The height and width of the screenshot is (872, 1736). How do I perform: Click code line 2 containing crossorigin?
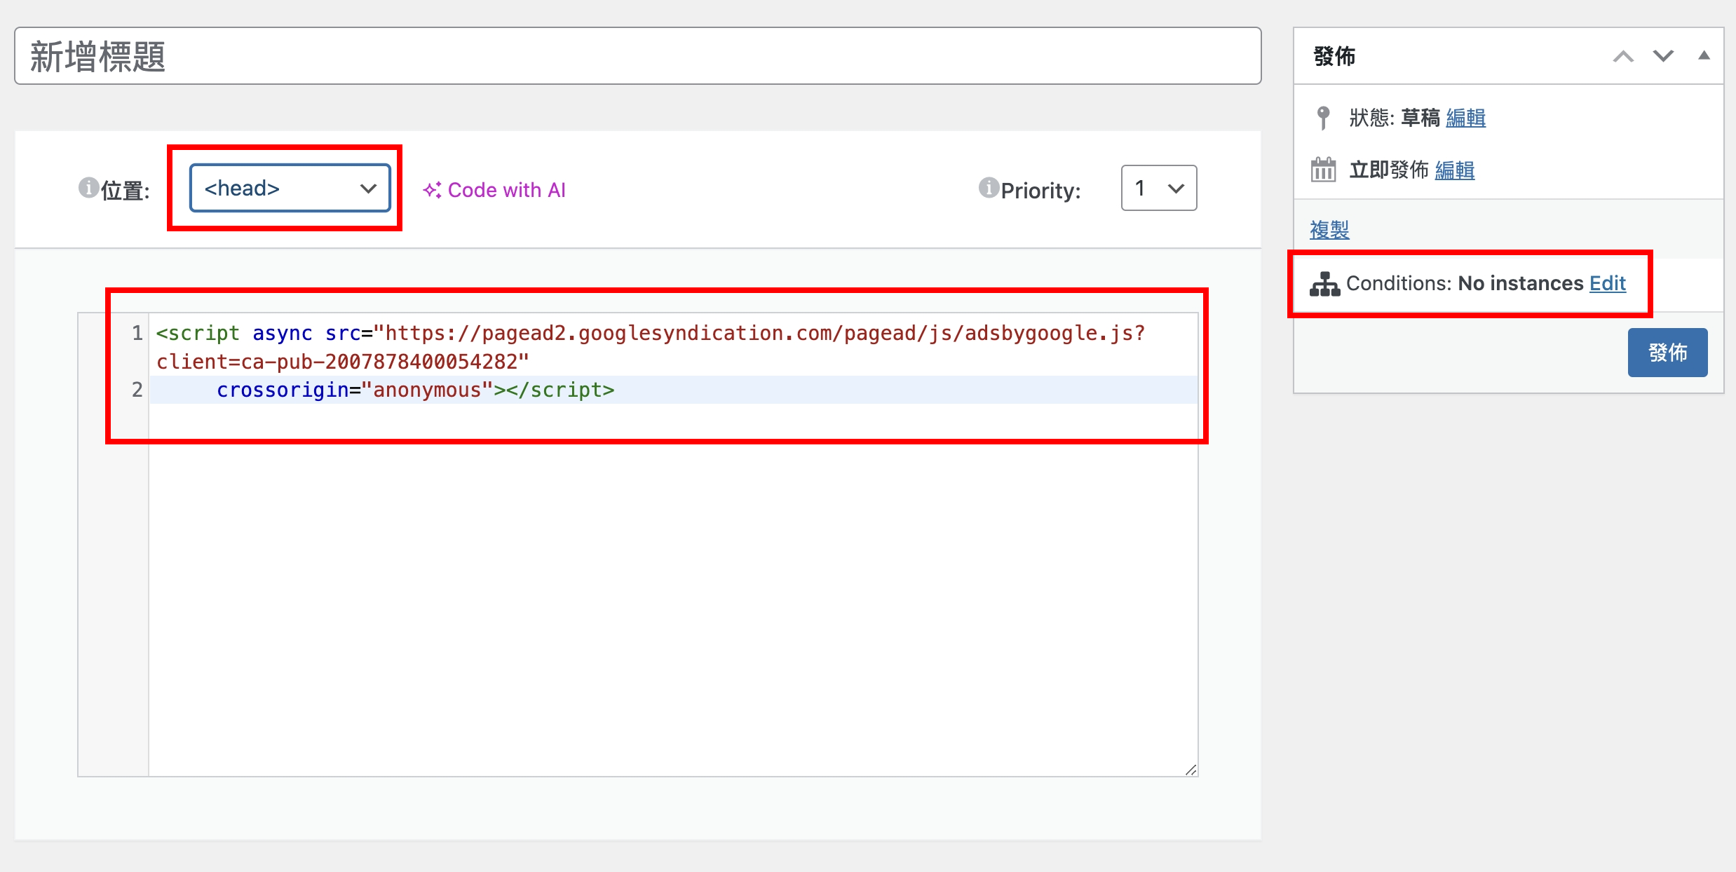673,390
